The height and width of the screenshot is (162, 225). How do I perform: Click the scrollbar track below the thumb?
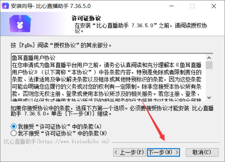coord(209,81)
